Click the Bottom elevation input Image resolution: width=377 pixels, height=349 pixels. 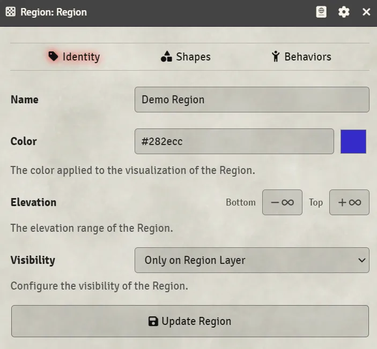282,202
